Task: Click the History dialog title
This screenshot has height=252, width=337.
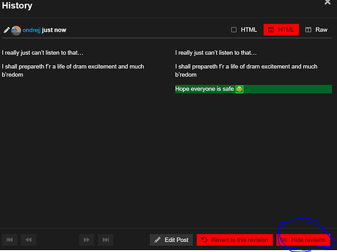Action: [x=17, y=5]
